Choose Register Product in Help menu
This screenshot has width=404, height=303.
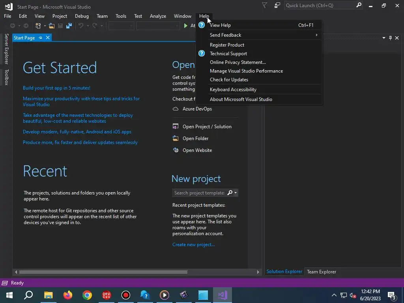coord(259,45)
